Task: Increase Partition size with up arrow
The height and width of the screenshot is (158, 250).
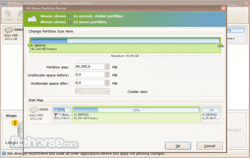Action: [x=107, y=65]
